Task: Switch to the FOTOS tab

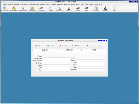Action: pyautogui.click(x=94, y=50)
